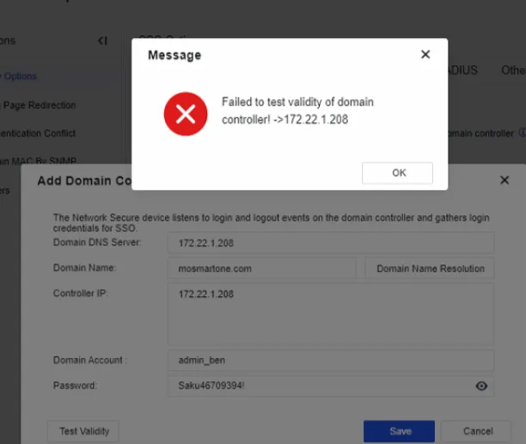Collapse the left sidebar panel arrow
The height and width of the screenshot is (444, 526).
click(x=102, y=41)
